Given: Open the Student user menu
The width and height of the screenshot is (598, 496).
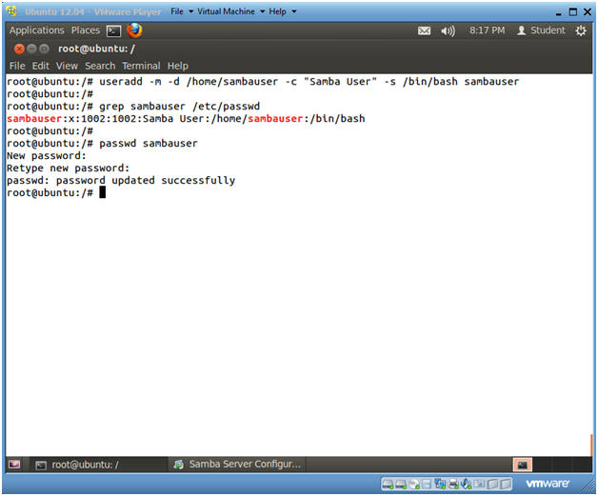Looking at the screenshot, I should tap(541, 30).
